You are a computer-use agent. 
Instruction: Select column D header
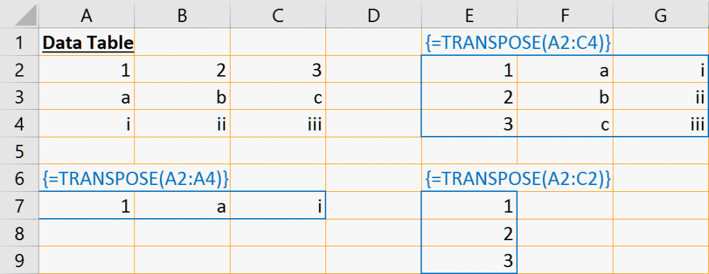click(x=373, y=14)
